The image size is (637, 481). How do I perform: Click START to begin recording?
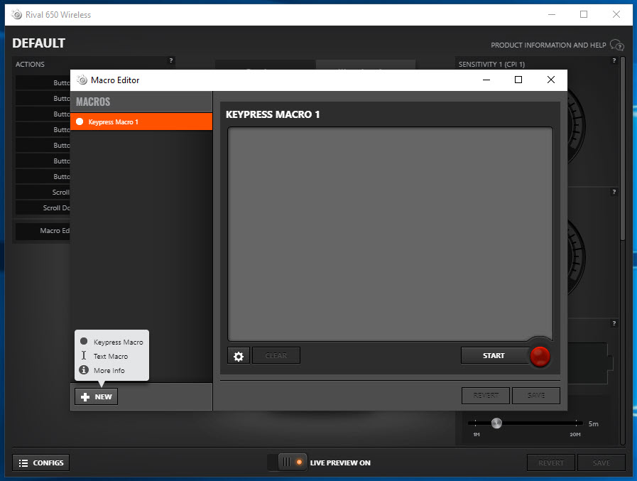click(x=495, y=356)
